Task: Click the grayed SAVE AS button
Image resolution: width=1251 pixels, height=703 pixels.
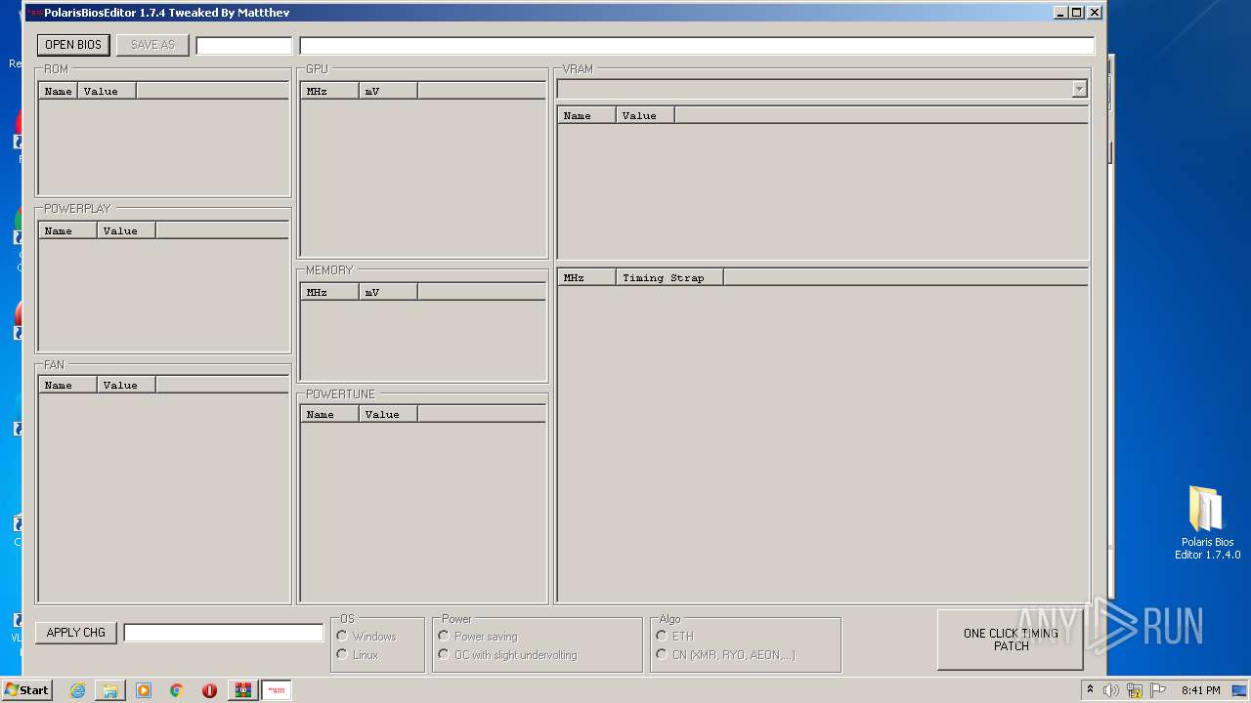Action: (x=152, y=45)
